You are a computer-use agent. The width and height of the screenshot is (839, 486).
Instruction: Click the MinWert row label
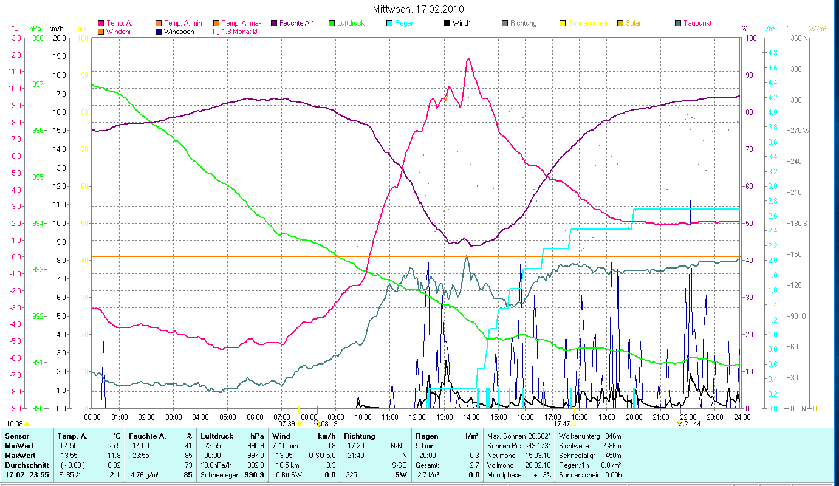tap(19, 447)
